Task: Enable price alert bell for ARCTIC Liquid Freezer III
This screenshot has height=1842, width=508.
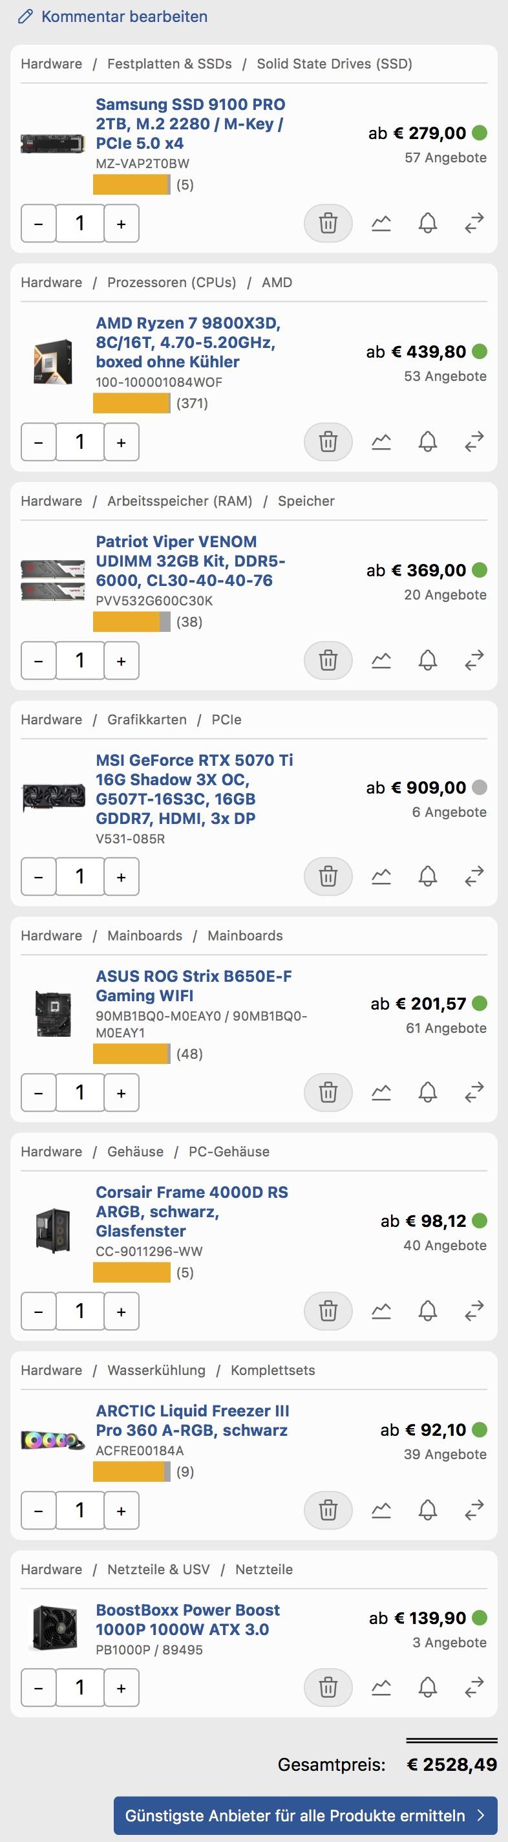Action: (427, 1510)
